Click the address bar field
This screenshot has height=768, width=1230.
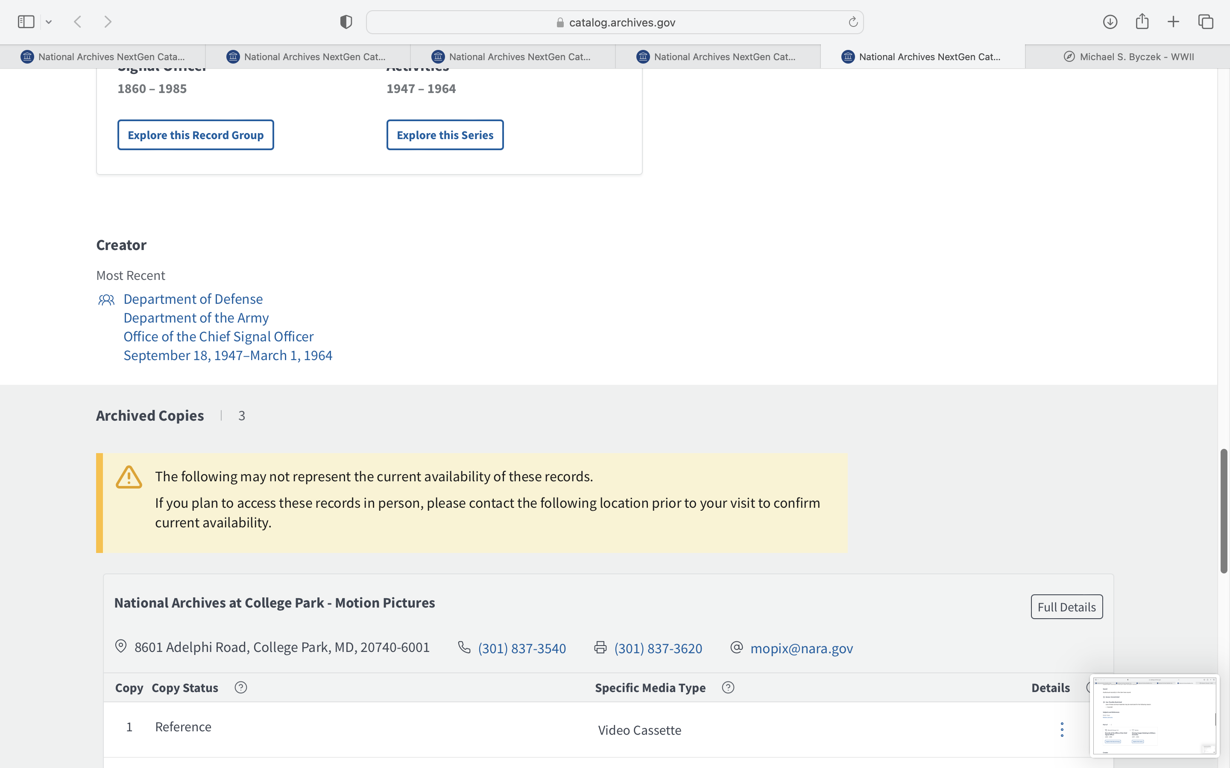(615, 22)
